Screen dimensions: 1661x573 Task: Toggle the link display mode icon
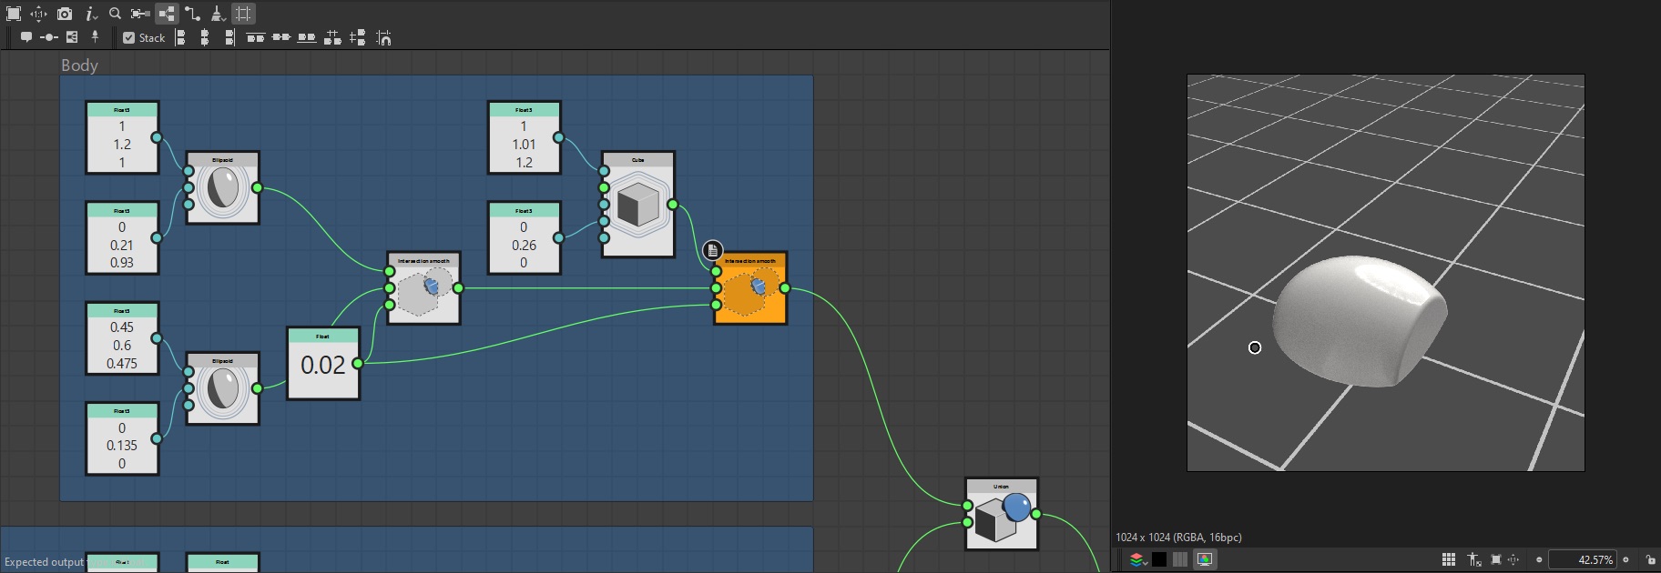click(x=167, y=14)
